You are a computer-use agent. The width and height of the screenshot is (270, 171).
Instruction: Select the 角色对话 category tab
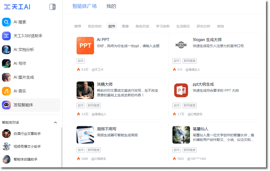click(x=142, y=26)
